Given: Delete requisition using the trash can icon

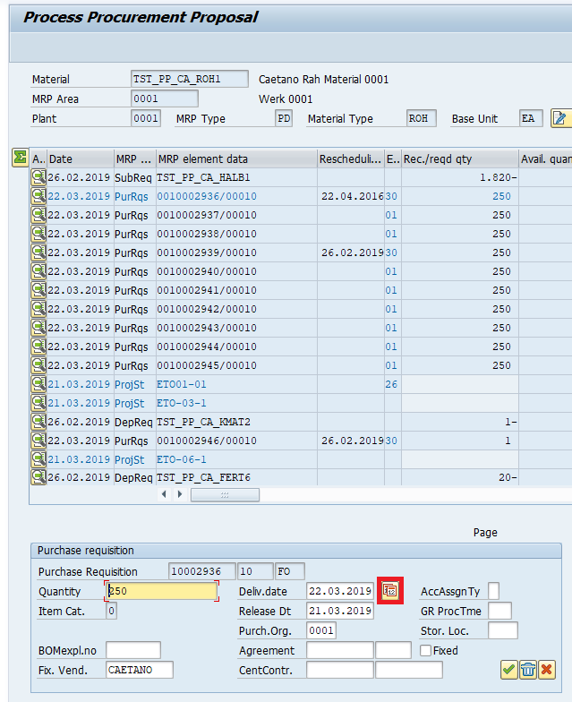Looking at the screenshot, I should pos(527,669).
